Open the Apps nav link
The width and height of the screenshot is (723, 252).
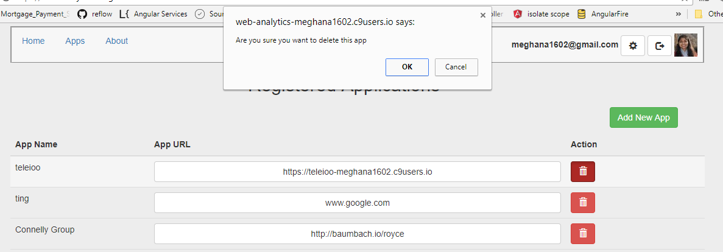(75, 41)
